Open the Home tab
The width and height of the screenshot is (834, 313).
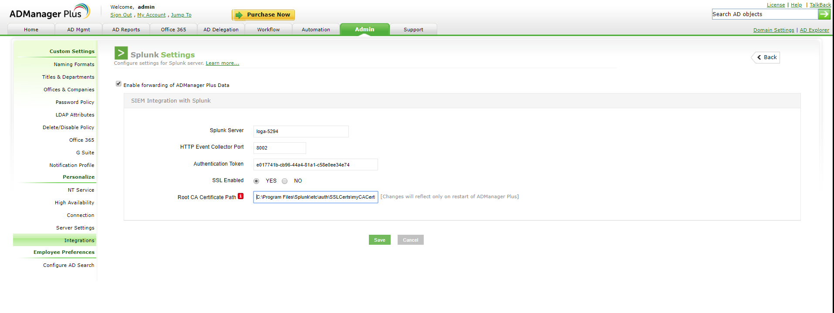pyautogui.click(x=31, y=30)
